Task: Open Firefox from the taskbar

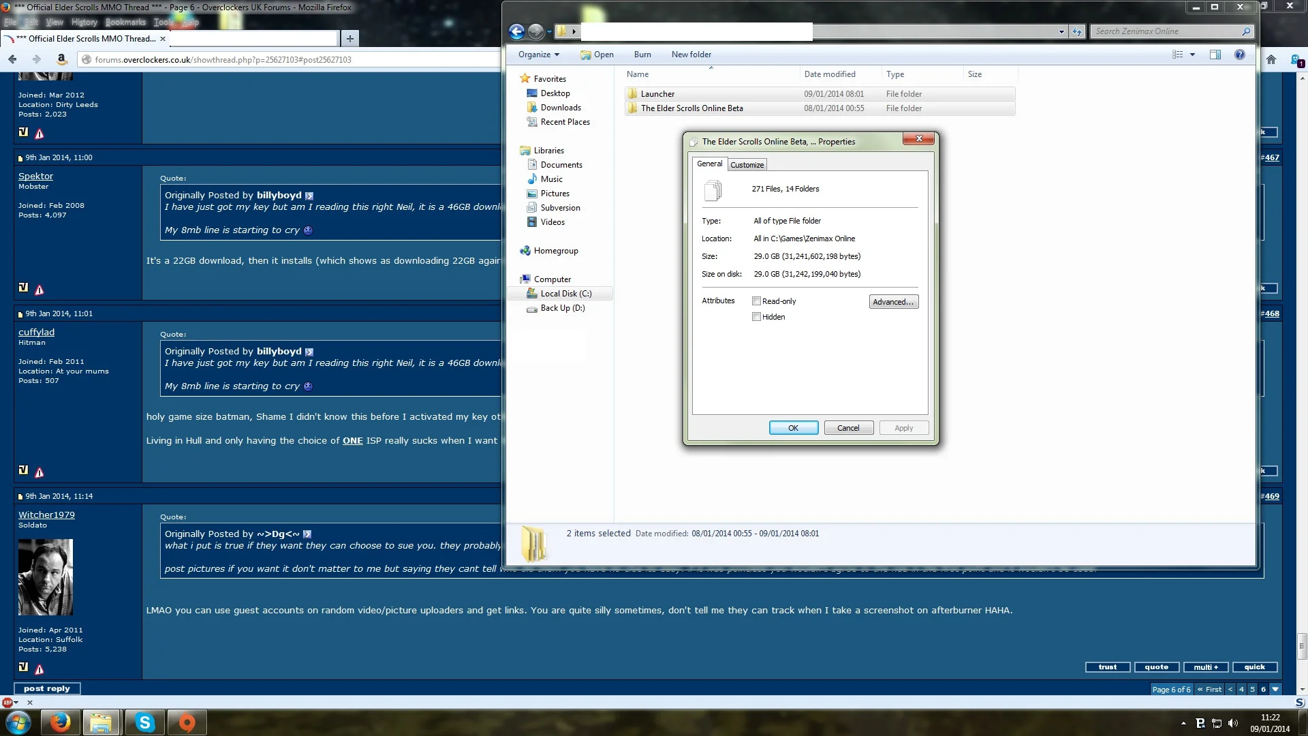Action: (x=61, y=722)
